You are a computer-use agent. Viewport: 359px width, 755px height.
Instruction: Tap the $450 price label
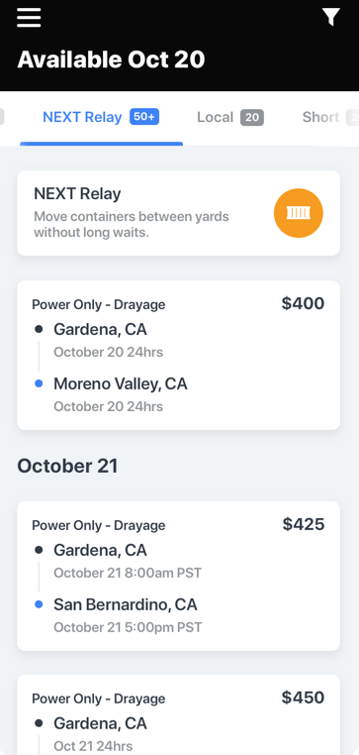303,698
